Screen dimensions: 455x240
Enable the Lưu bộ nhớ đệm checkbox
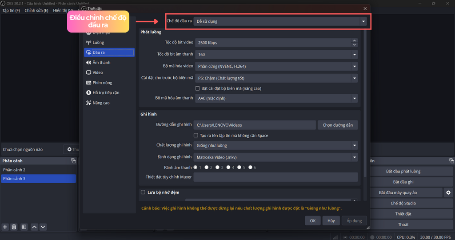[x=143, y=192]
